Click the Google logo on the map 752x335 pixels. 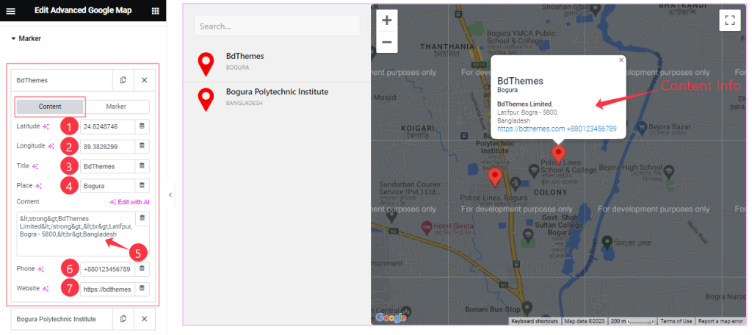(x=391, y=317)
